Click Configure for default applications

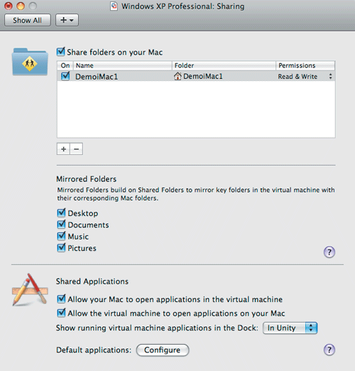[163, 350]
